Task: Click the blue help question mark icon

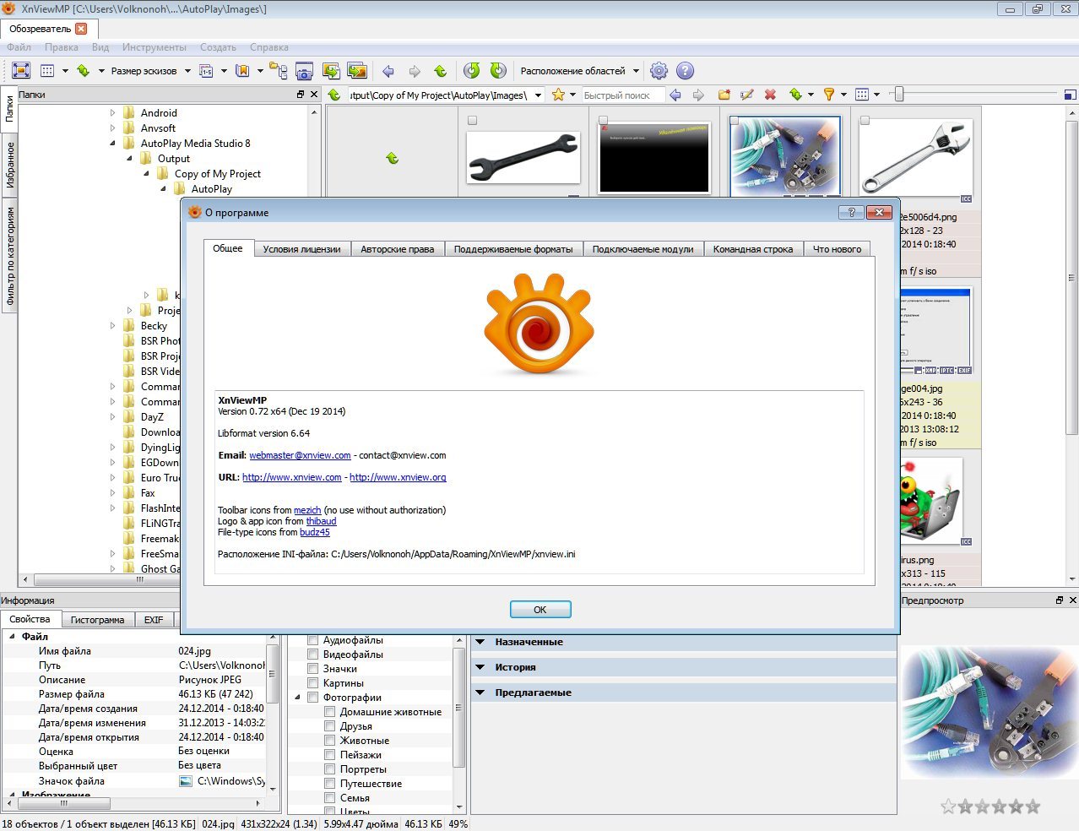Action: pos(685,71)
